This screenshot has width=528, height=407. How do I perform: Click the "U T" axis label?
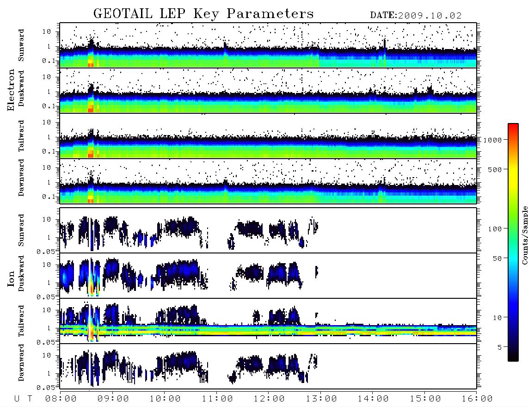tap(23, 399)
